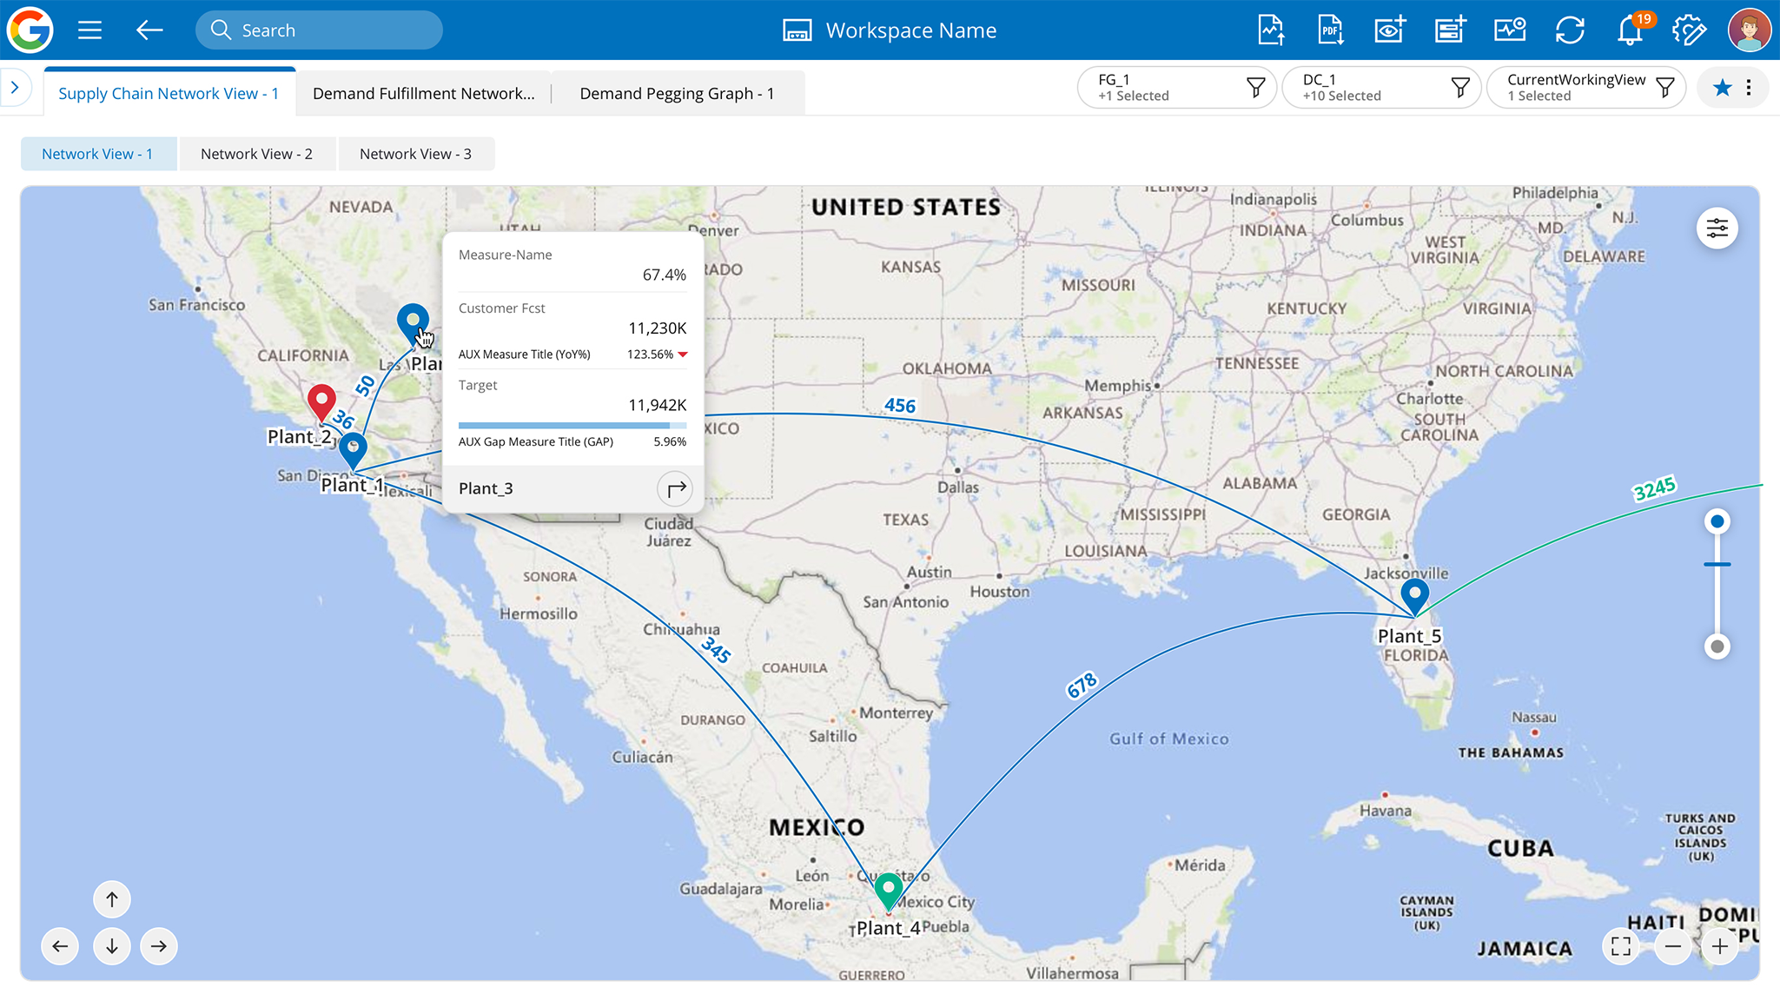Click the top blue slider handle

(x=1717, y=521)
